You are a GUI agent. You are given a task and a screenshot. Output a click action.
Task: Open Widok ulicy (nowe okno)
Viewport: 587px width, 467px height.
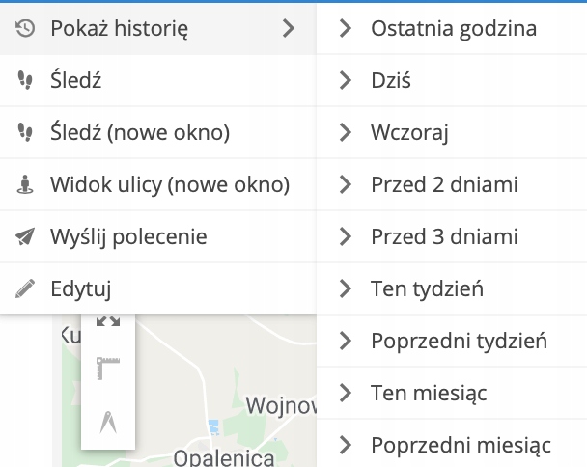coord(158,184)
